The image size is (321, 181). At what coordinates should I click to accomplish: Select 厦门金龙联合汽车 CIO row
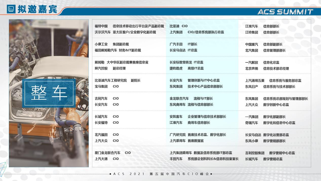[113, 153]
